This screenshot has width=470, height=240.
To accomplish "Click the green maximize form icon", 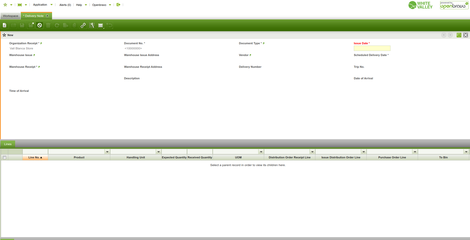I will tap(459, 35).
